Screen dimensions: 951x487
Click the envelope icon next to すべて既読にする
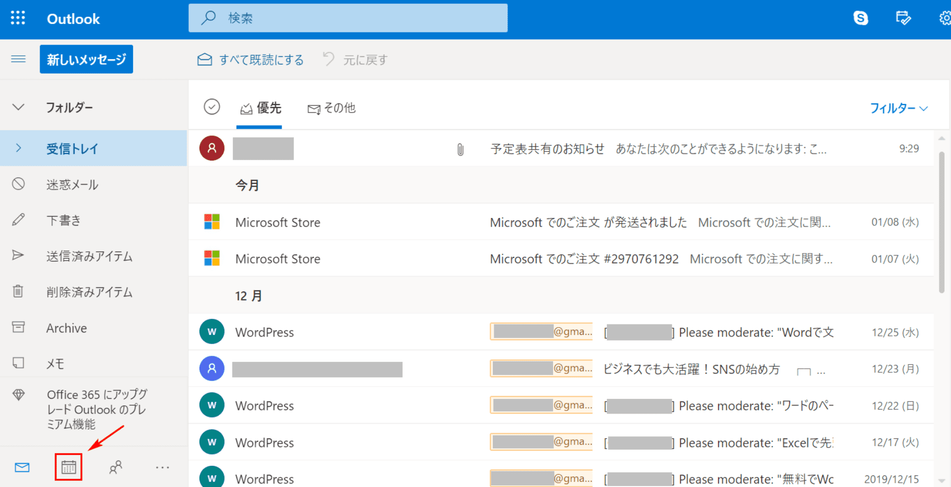pos(205,59)
